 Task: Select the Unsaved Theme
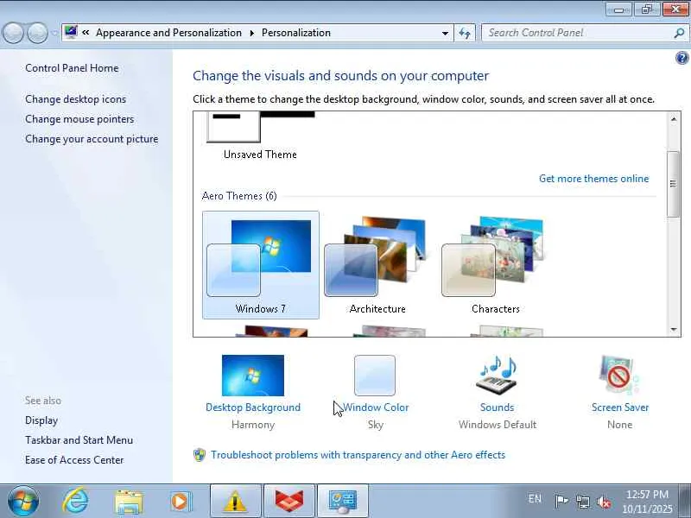(260, 136)
